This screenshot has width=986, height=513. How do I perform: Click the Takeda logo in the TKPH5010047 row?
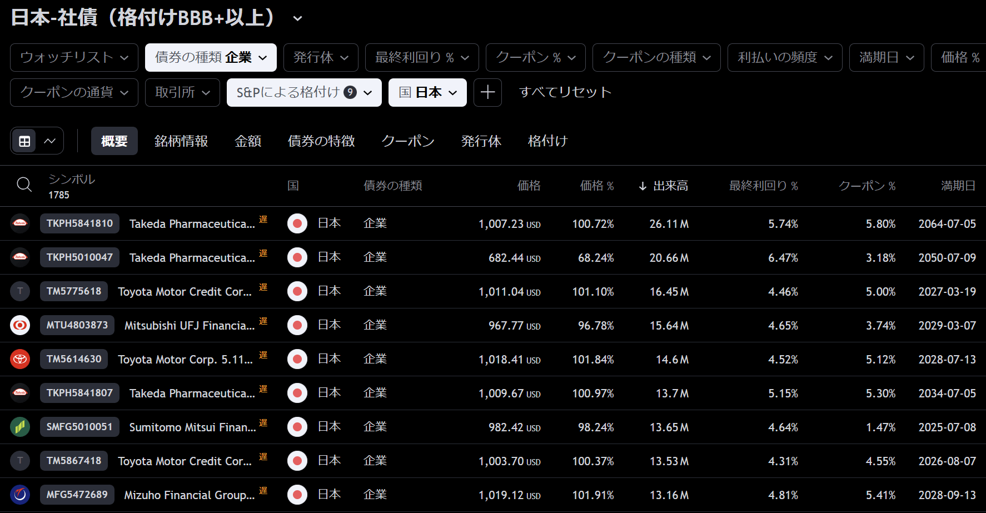click(20, 257)
